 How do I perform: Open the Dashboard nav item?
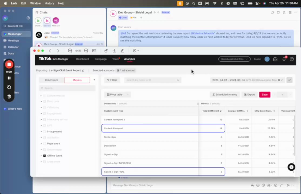click(x=82, y=59)
